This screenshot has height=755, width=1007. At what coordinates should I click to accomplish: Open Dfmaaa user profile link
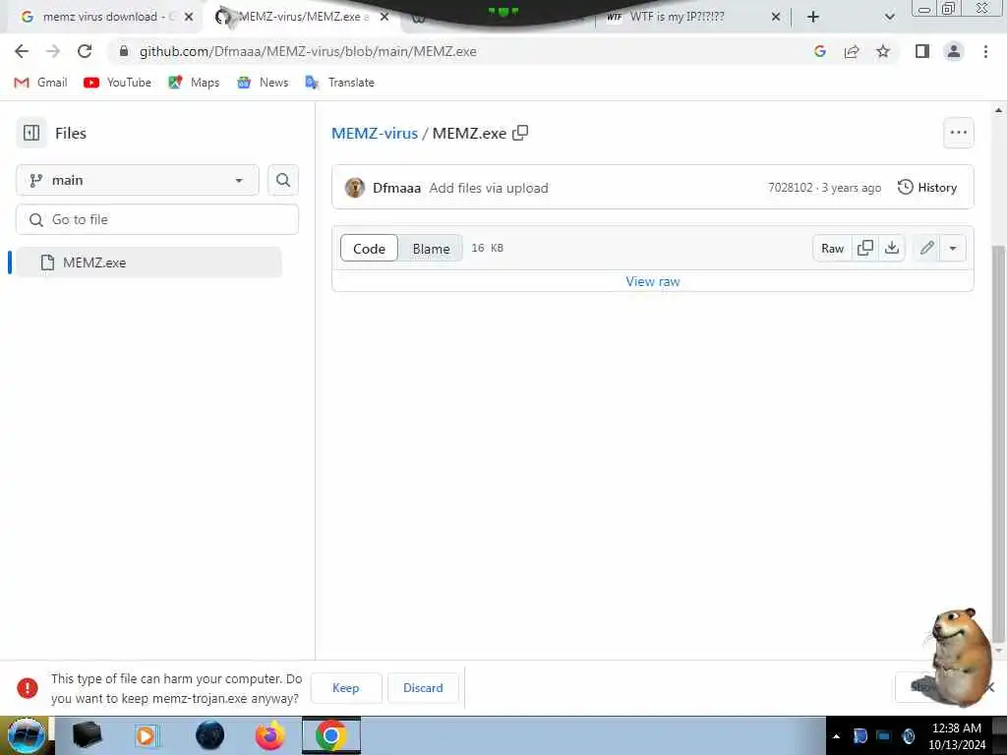tap(396, 188)
